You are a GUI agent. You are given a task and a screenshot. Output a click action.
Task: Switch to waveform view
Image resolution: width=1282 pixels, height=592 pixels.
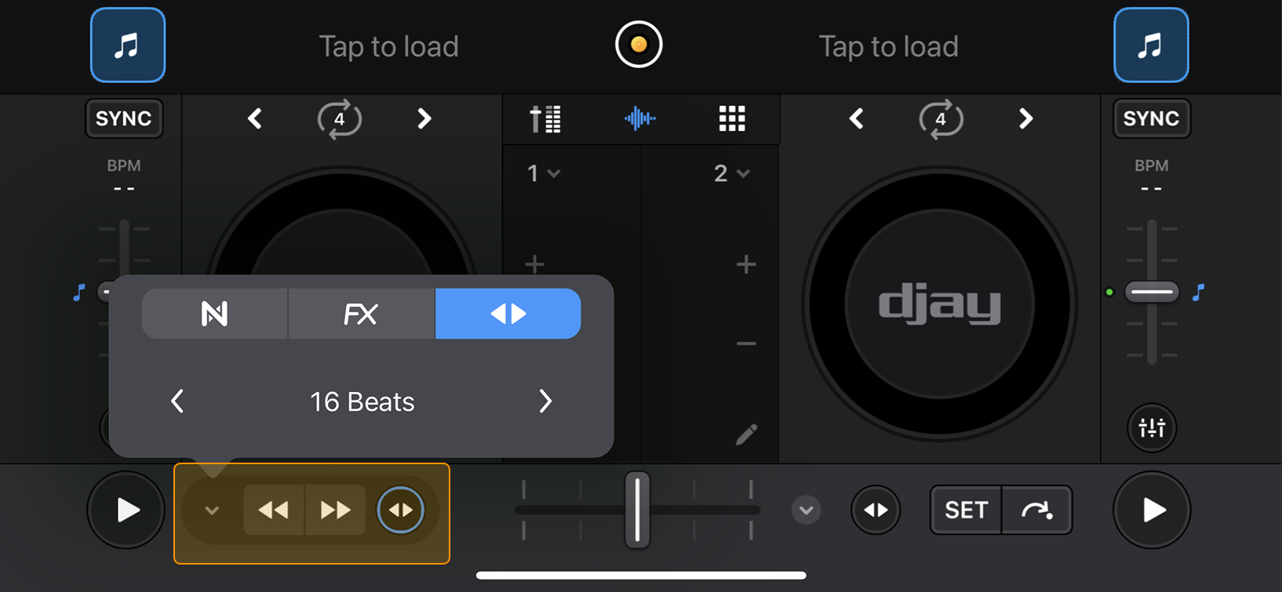pyautogui.click(x=640, y=119)
